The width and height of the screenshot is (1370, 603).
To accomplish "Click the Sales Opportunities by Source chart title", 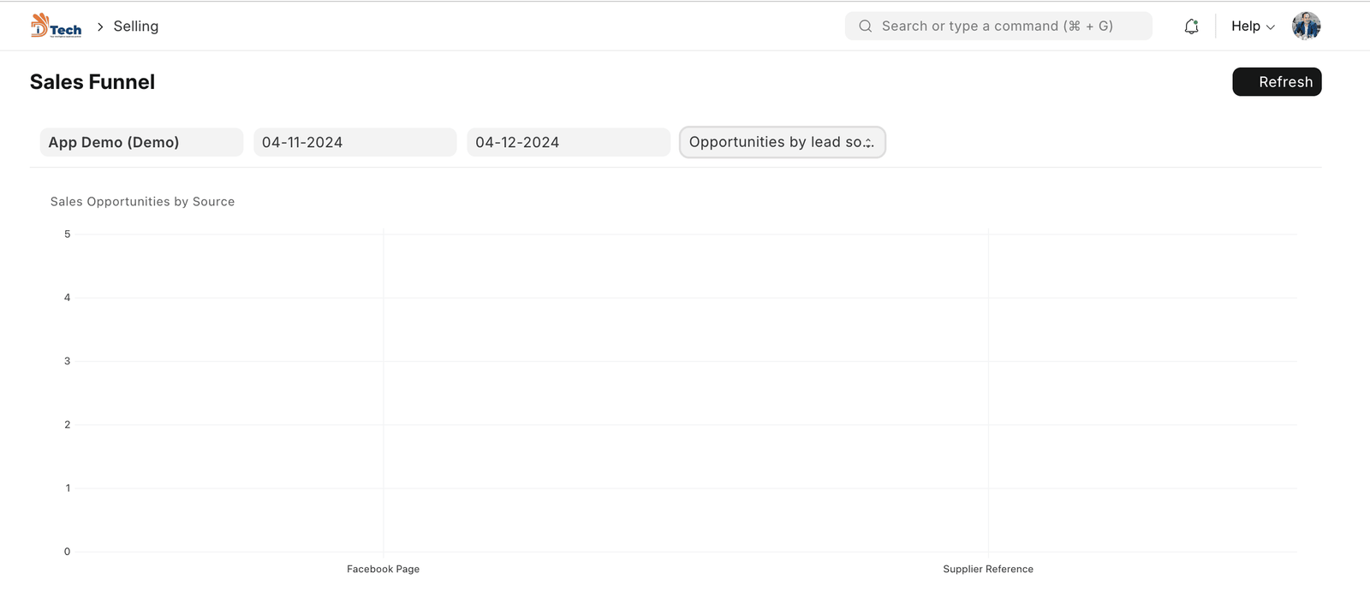I will [142, 202].
